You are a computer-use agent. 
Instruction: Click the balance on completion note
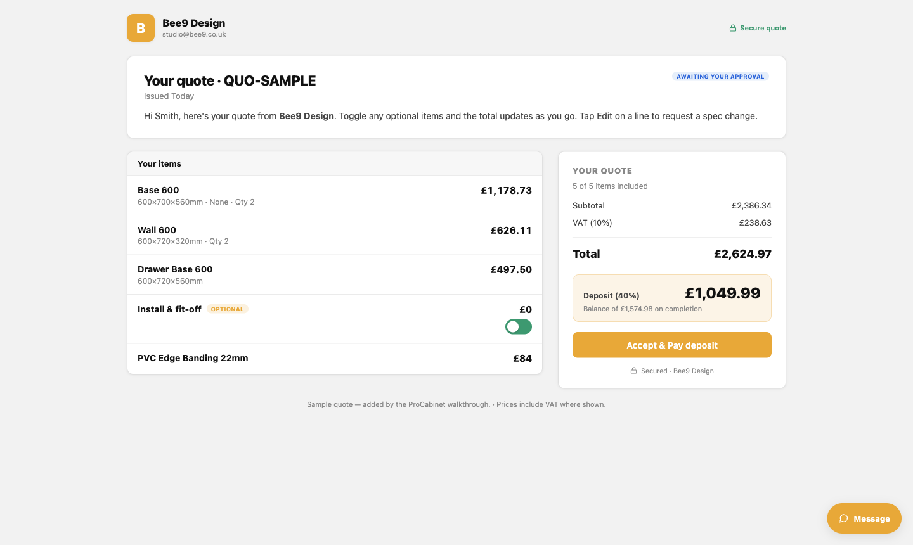(642, 309)
